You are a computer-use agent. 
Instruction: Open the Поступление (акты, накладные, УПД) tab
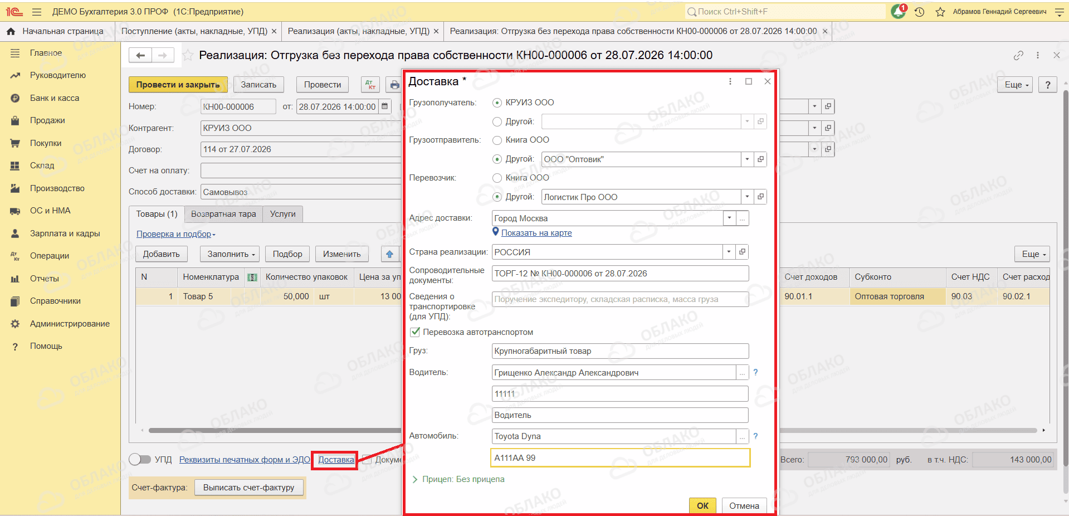pyautogui.click(x=194, y=31)
